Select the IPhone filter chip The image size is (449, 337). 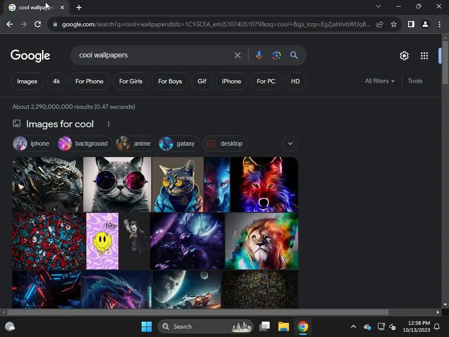232,81
